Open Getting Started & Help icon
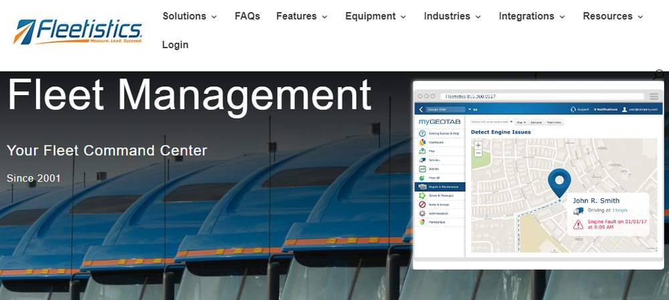Screen dimensions: 669x300 pyautogui.click(x=422, y=133)
